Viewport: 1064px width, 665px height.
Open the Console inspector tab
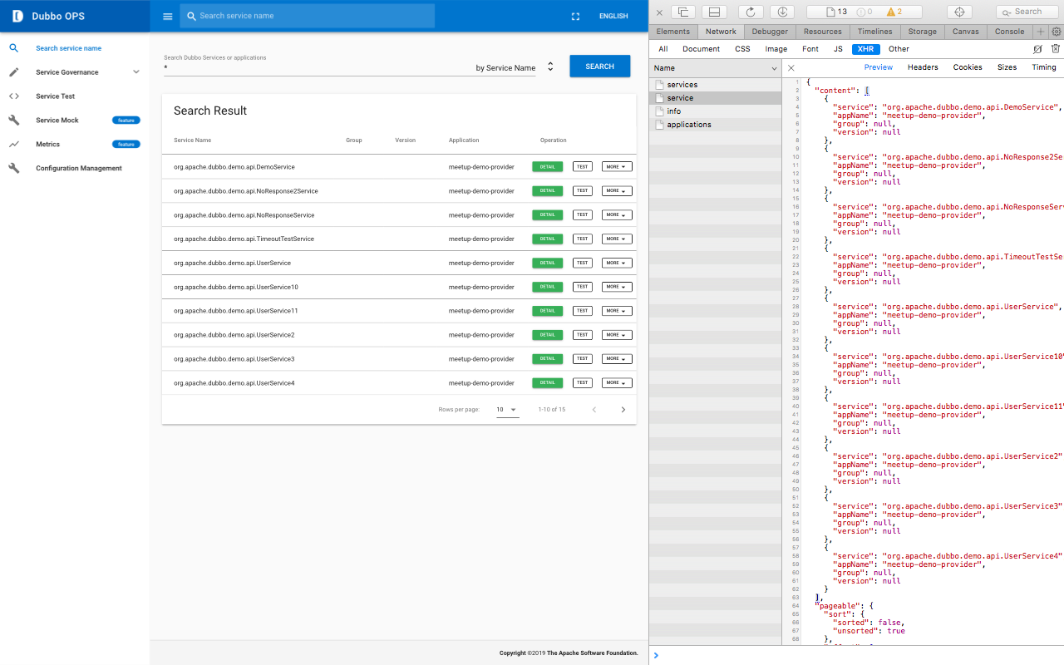click(1010, 32)
